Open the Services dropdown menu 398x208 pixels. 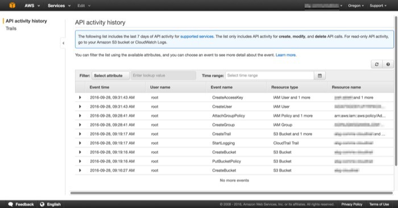point(59,6)
